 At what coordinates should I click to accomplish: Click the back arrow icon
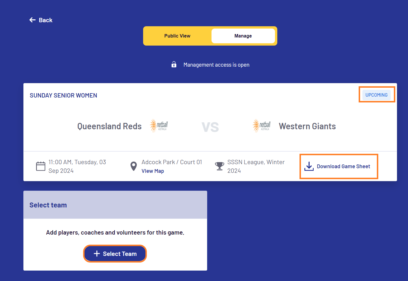click(33, 20)
